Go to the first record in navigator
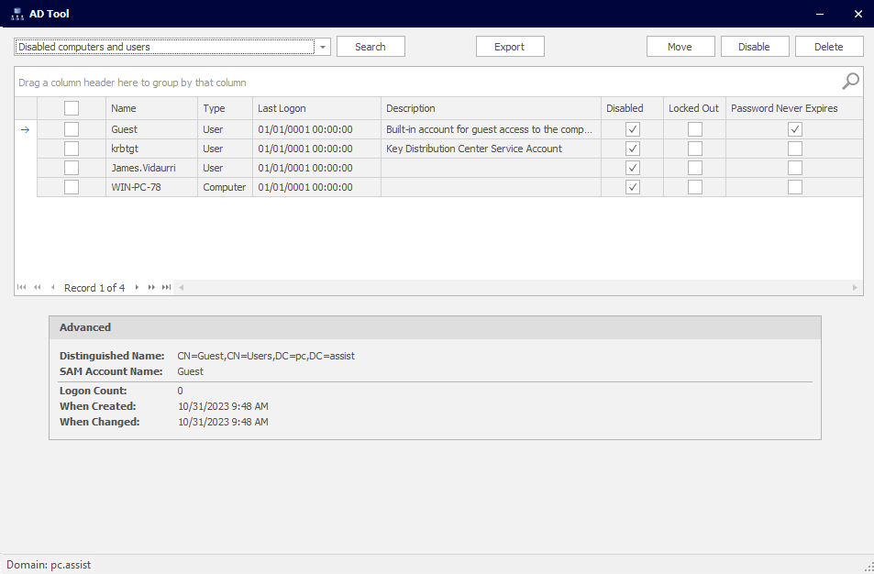The image size is (874, 574). tap(21, 288)
